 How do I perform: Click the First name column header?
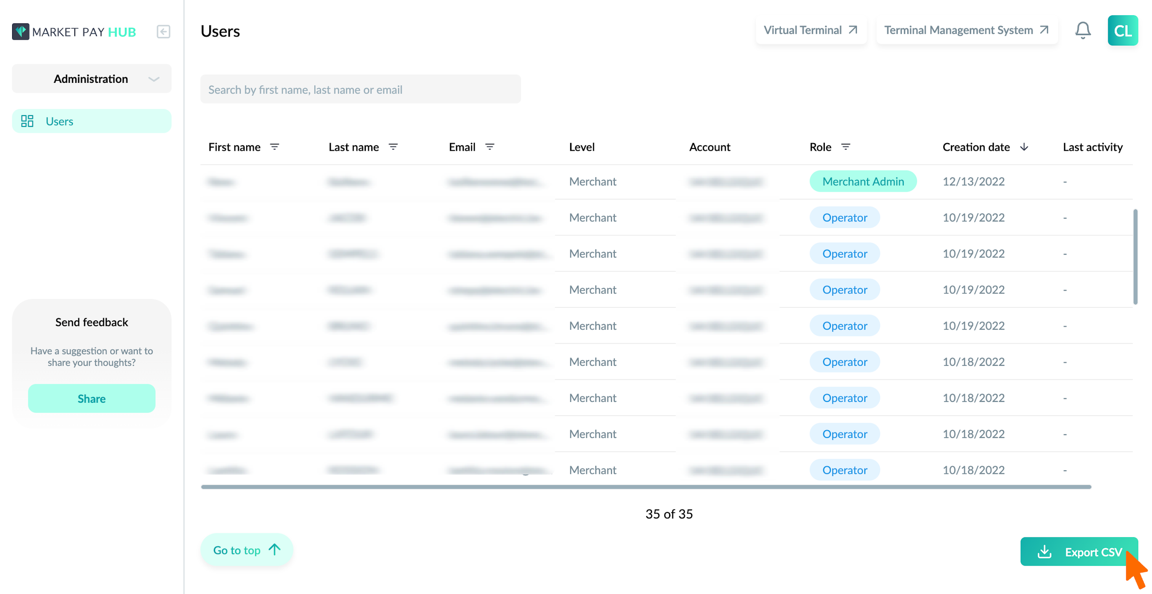[x=234, y=147]
